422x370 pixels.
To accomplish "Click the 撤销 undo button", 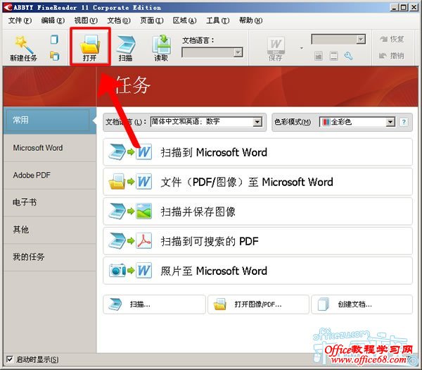I will tap(392, 56).
